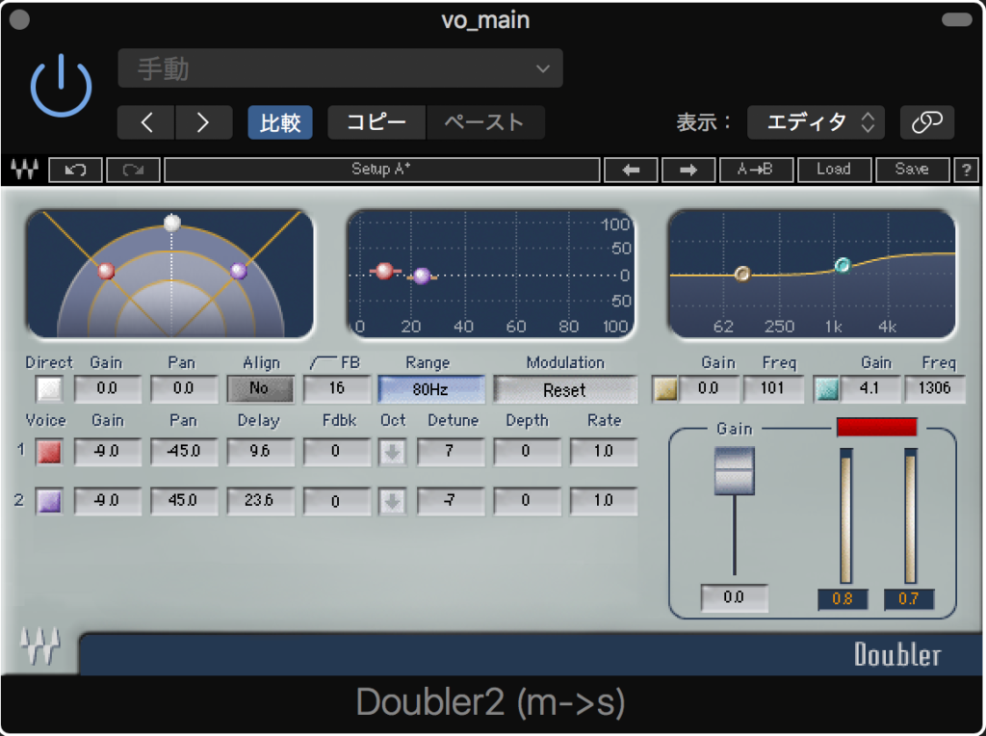The image size is (986, 736).
Task: Click the Save button
Action: (911, 170)
